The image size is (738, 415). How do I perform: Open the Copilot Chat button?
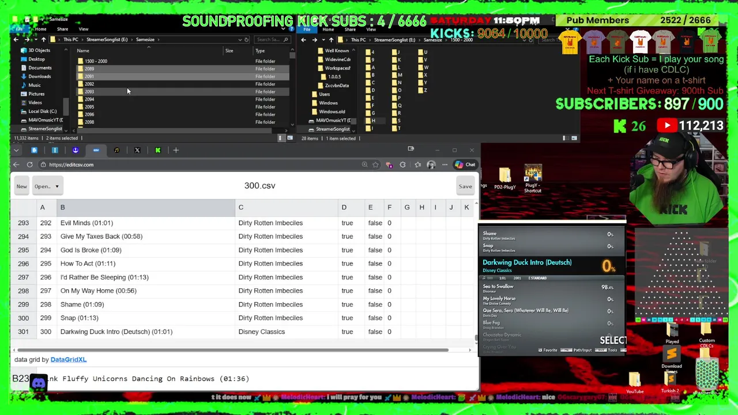tap(465, 165)
